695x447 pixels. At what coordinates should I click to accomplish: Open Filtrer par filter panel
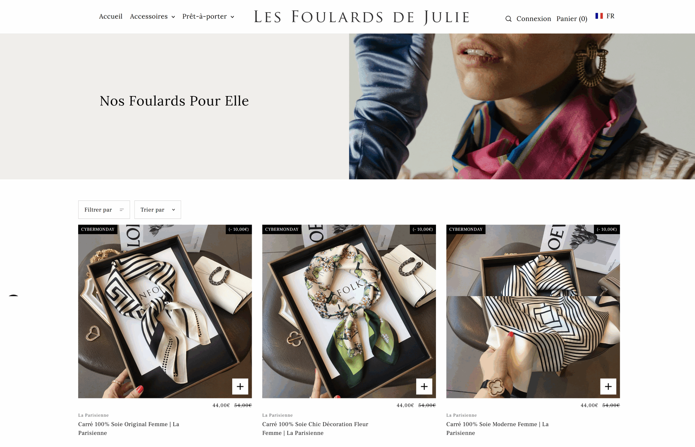click(104, 210)
